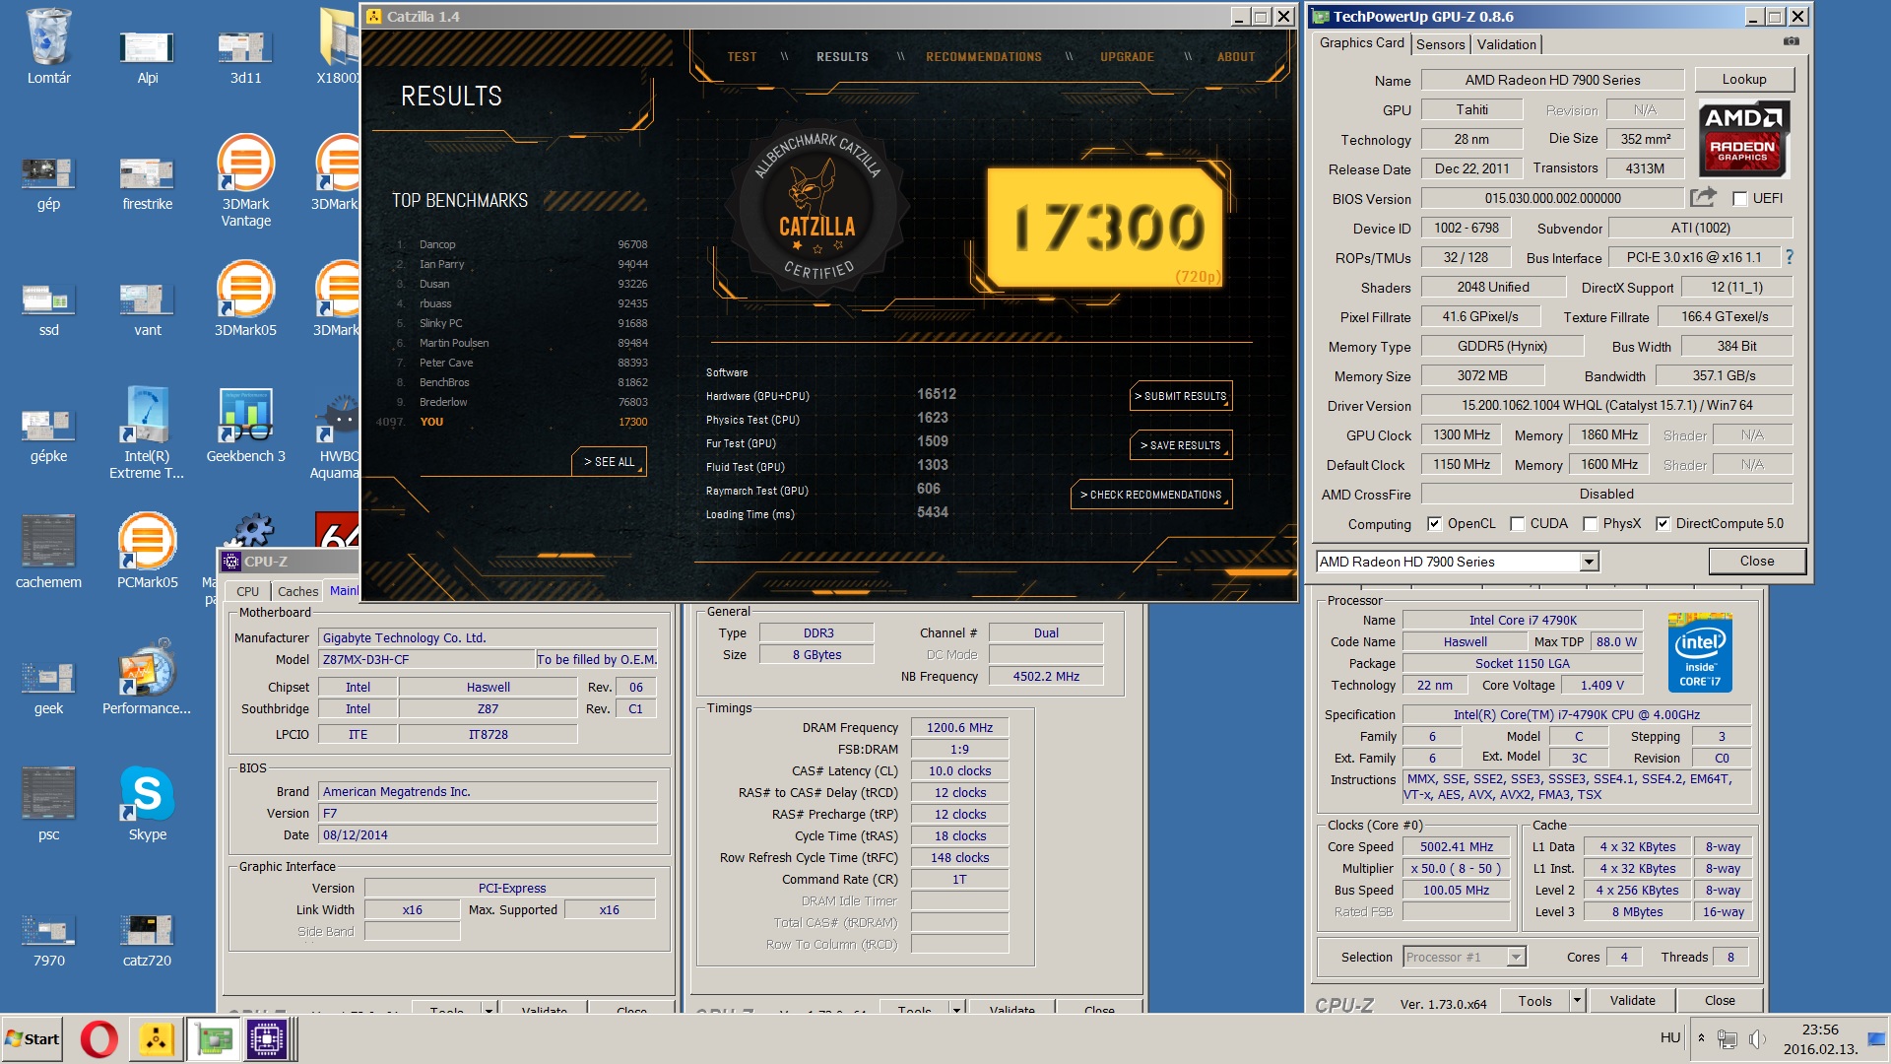Screen dimensions: 1891x1064
Task: Open the Windows Start menu
Action: (x=33, y=1039)
